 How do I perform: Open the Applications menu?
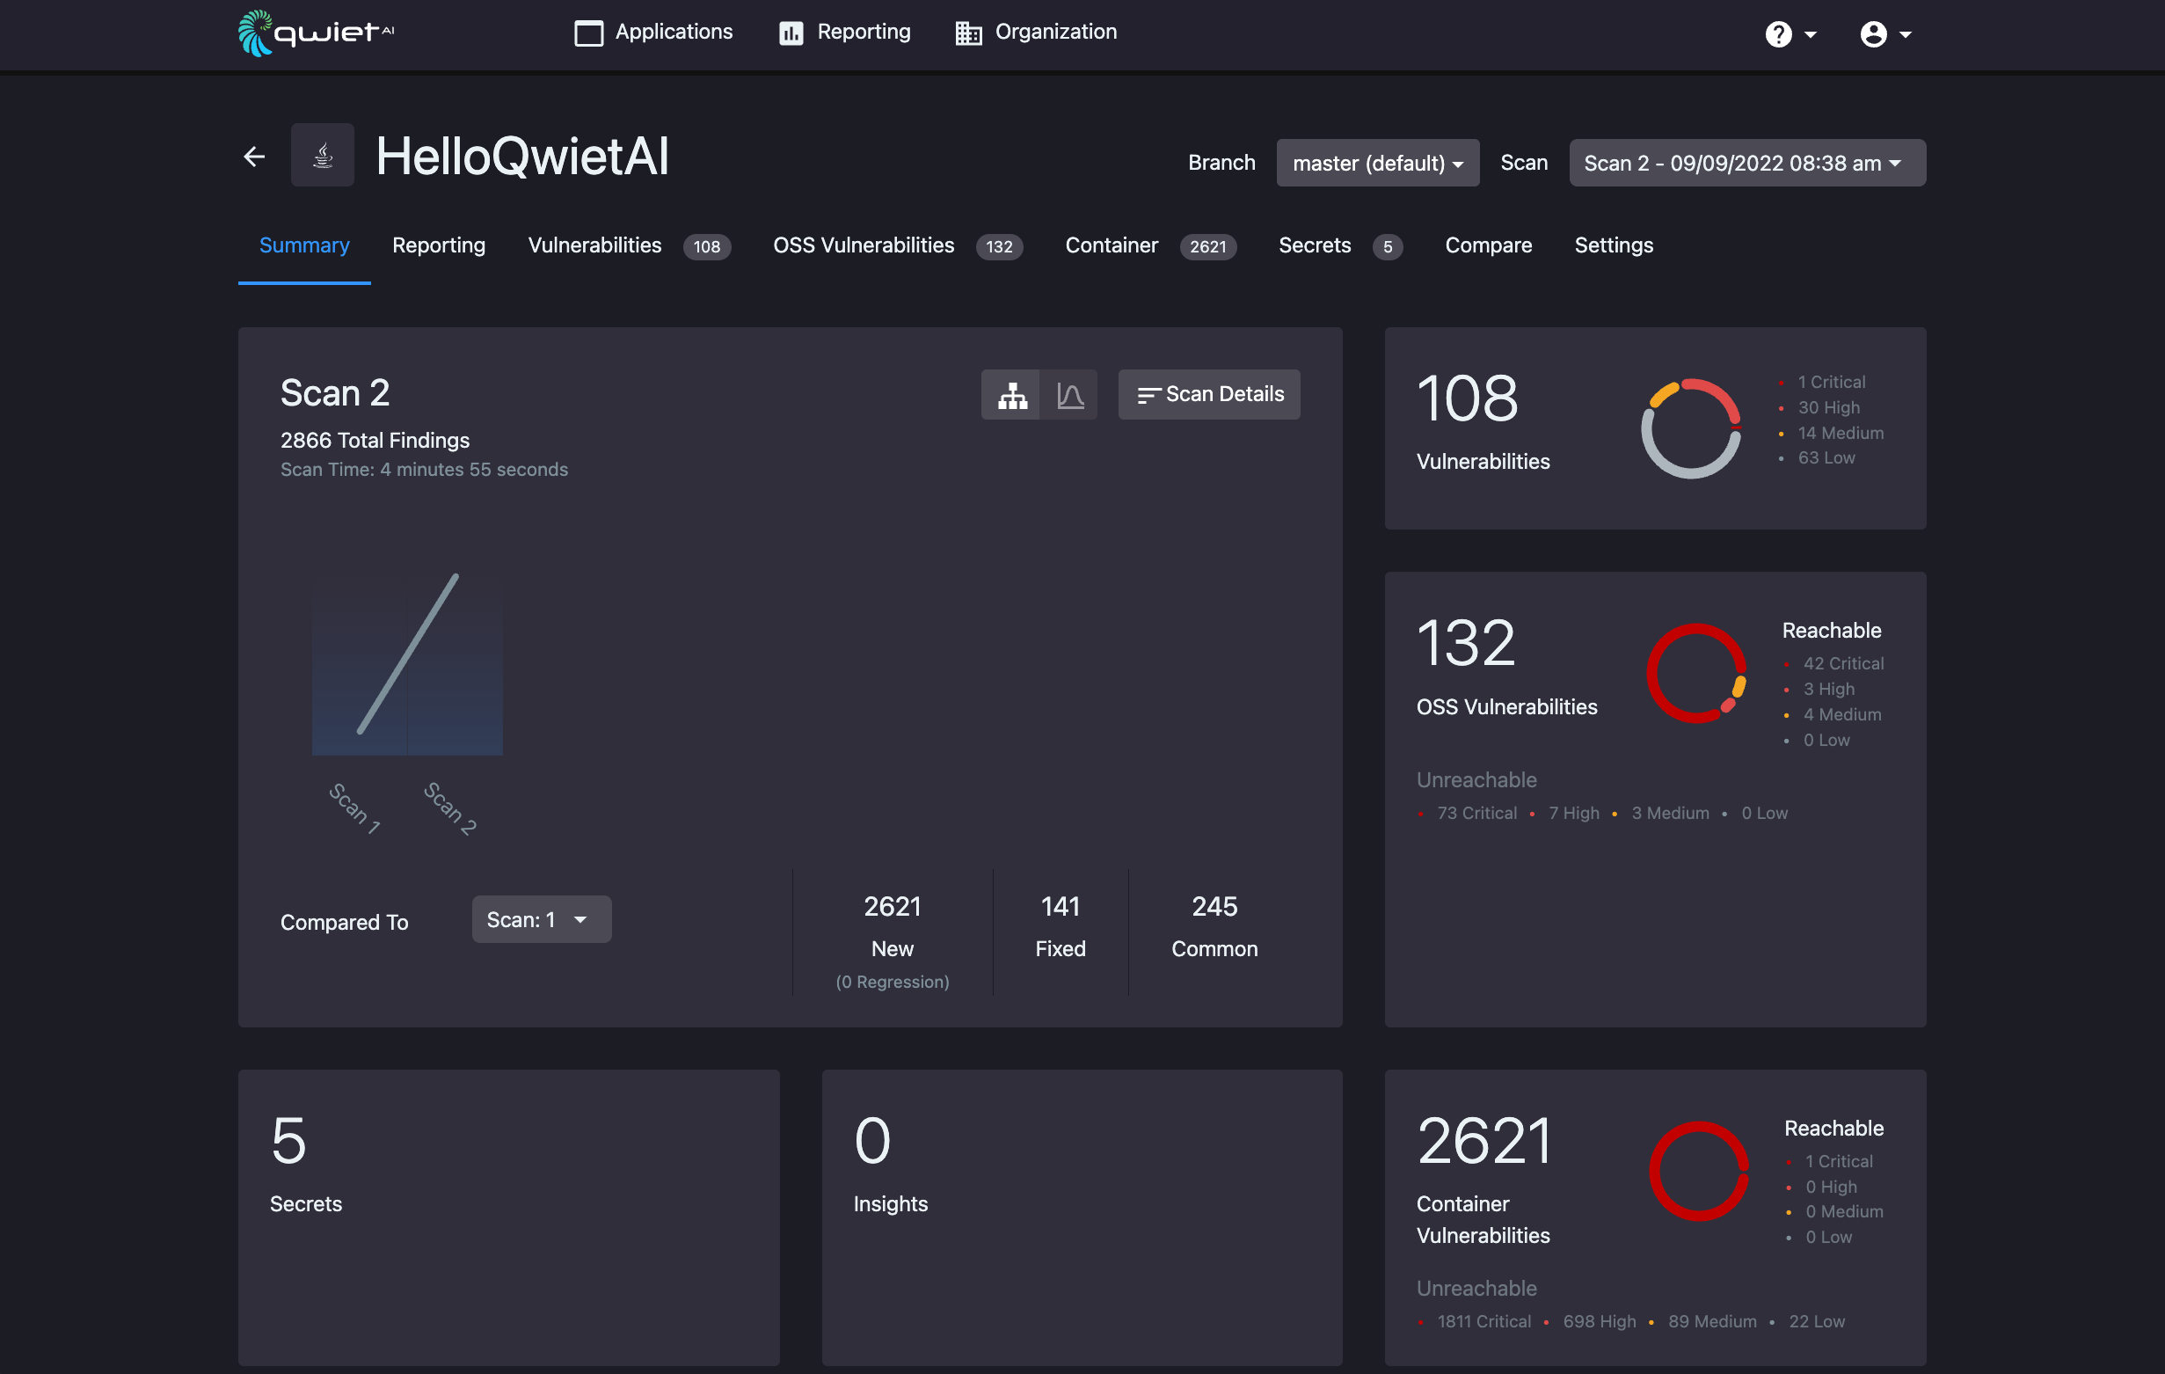(x=653, y=33)
